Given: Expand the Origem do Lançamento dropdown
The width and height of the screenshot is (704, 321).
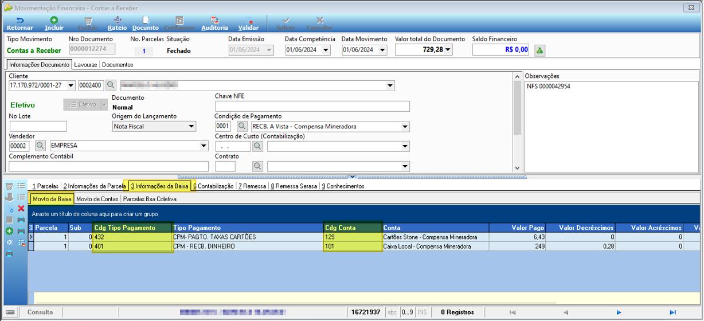Looking at the screenshot, I should point(192,127).
